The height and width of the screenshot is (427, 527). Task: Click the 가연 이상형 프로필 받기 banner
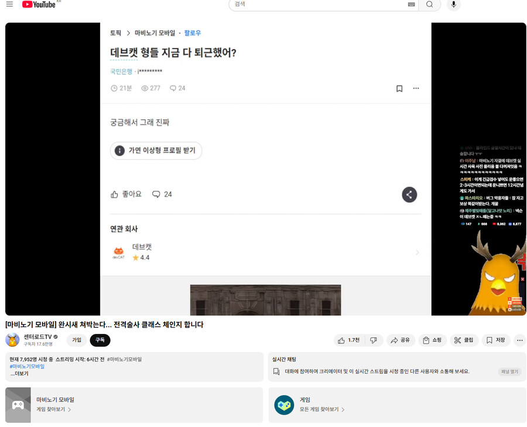click(156, 150)
